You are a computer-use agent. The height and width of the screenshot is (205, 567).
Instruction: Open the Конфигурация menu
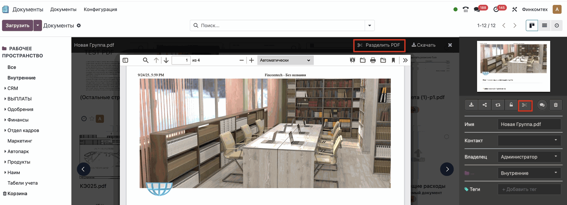click(100, 9)
